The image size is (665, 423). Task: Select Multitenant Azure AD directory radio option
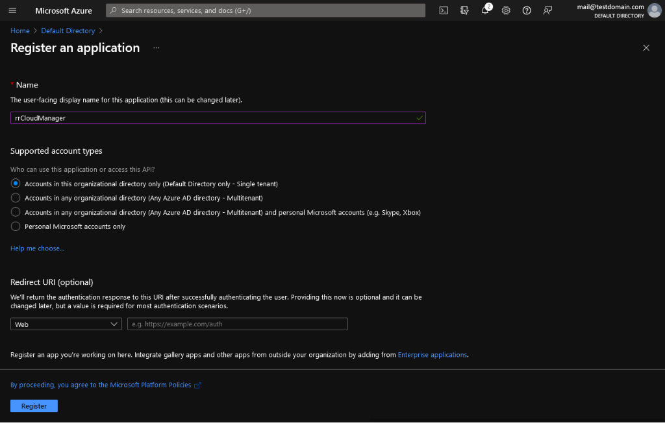pos(16,198)
